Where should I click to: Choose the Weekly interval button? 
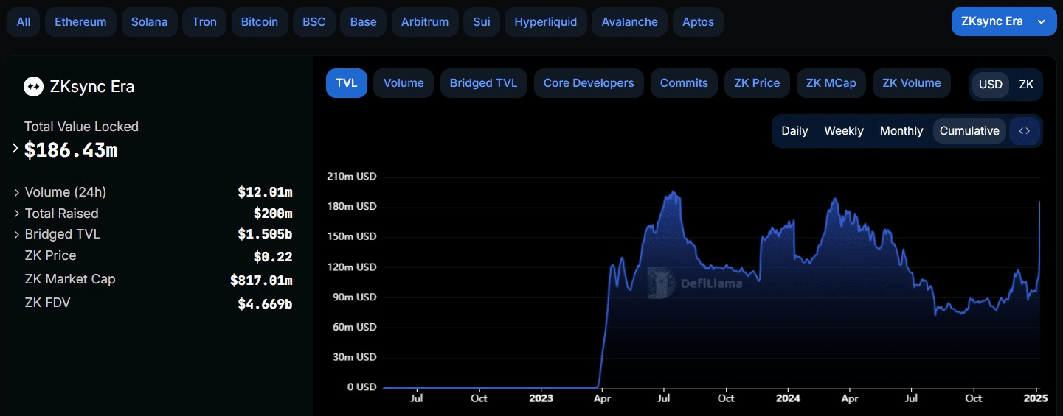point(843,131)
